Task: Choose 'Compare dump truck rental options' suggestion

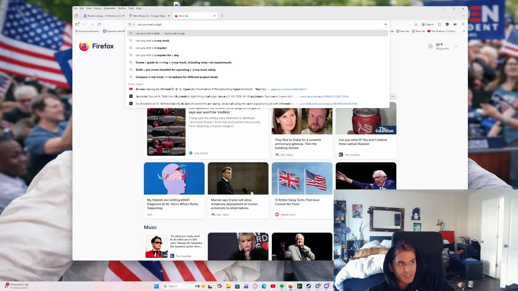Action: (x=257, y=77)
